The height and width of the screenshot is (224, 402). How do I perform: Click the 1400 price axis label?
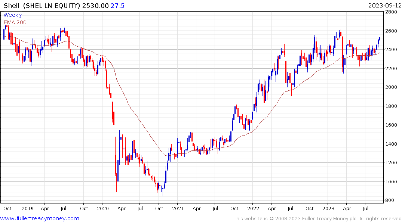391,144
